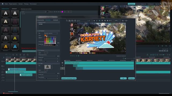Open the fill type dropdown
The width and height of the screenshot is (172, 96).
pos(51,33)
